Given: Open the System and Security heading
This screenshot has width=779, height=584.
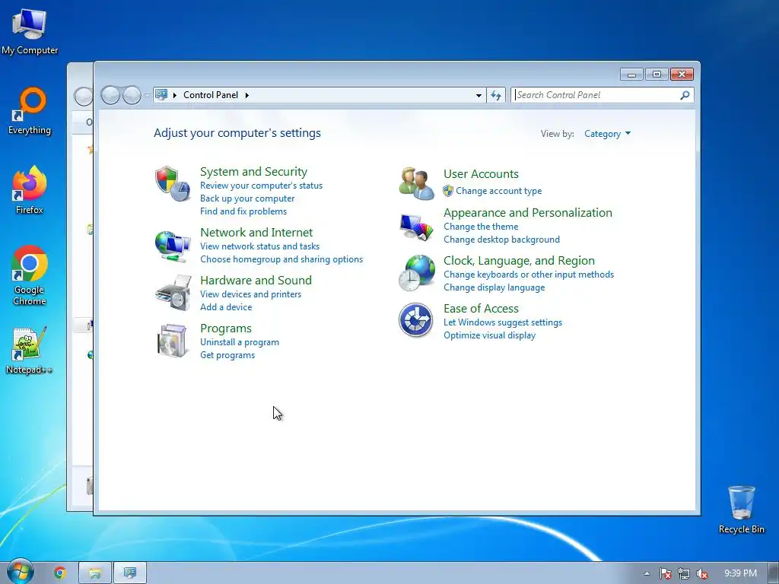Looking at the screenshot, I should point(253,172).
